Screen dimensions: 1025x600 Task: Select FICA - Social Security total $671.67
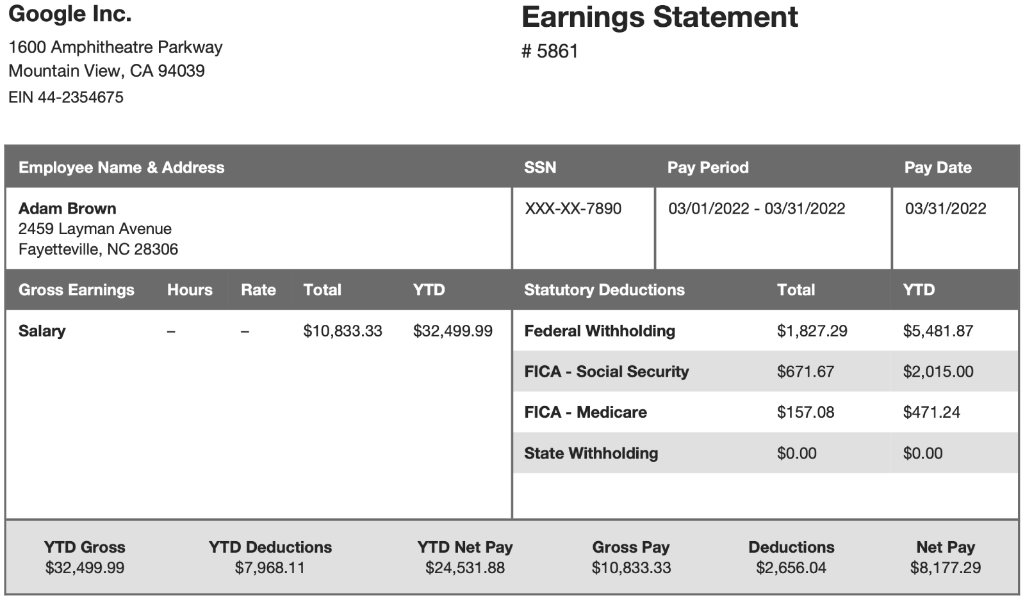805,372
